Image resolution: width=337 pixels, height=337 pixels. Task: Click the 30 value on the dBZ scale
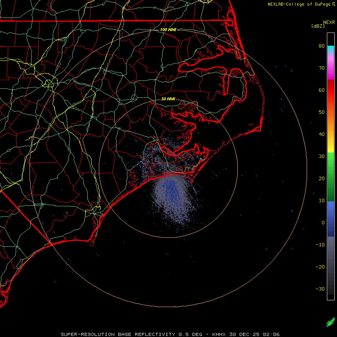[x=322, y=157]
